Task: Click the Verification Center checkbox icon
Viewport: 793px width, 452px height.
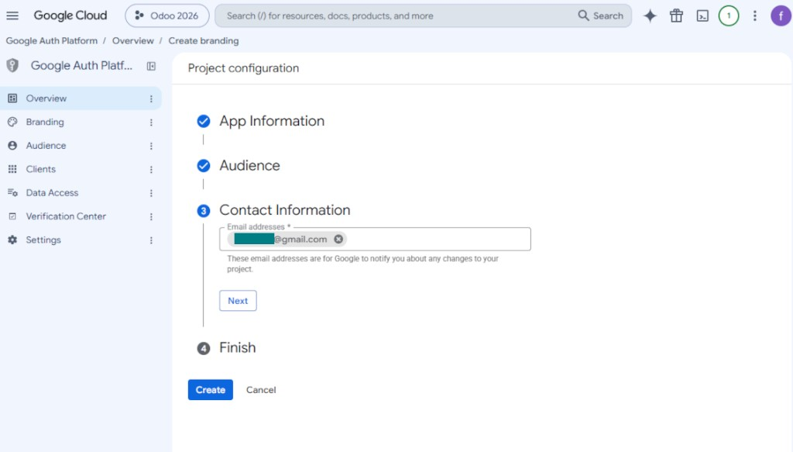Action: click(12, 216)
